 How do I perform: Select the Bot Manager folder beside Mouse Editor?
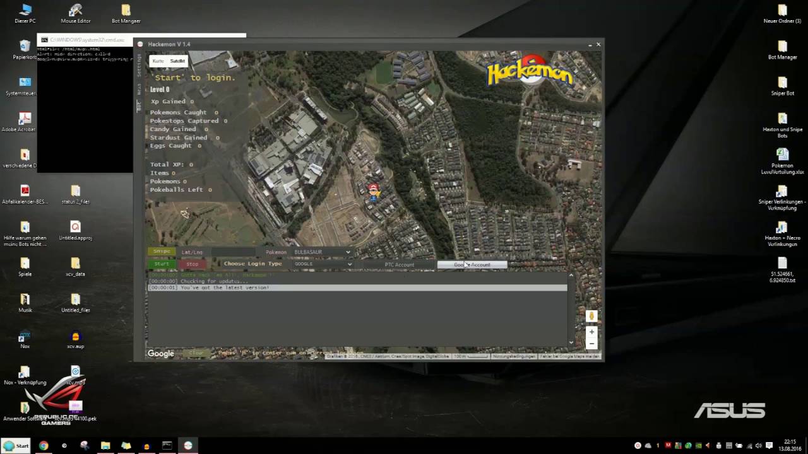126,14
